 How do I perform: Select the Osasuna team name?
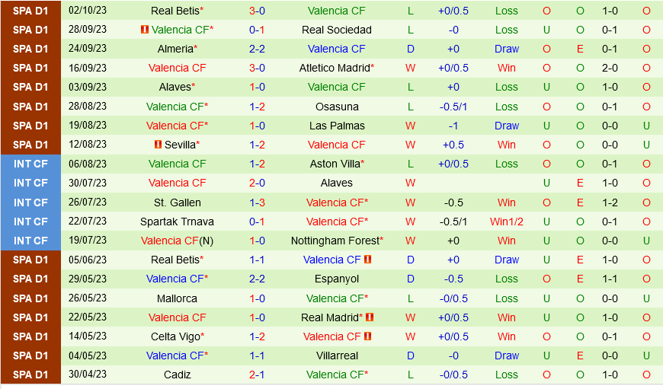tap(337, 107)
